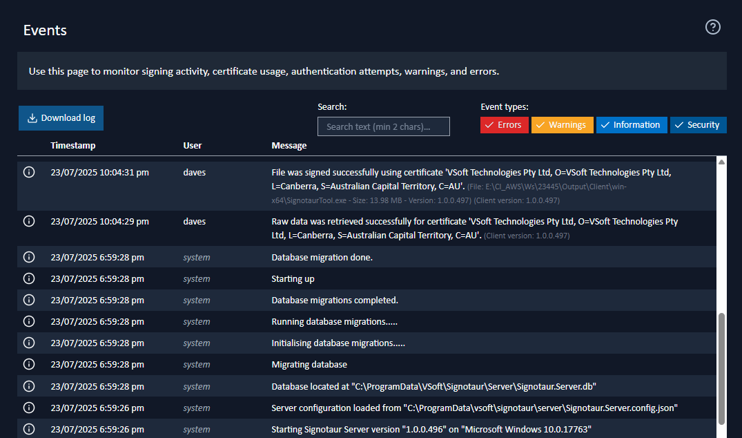Click 'system' user in Starting up row
The height and width of the screenshot is (438, 742).
[x=197, y=278]
